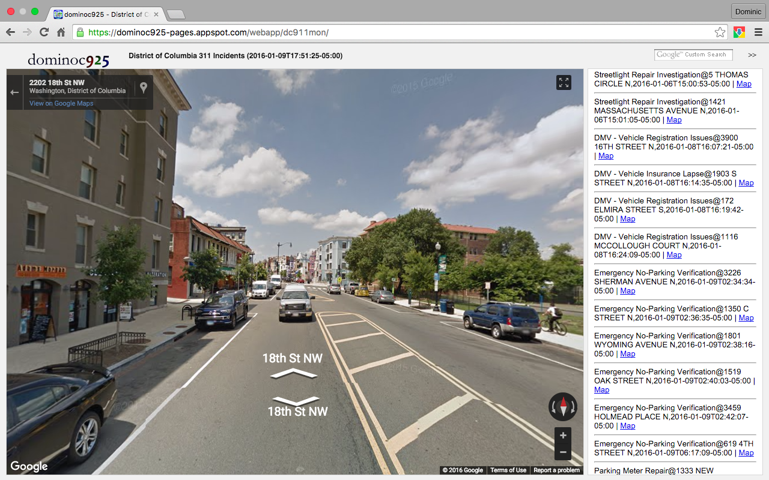Open View on Google Maps link

pyautogui.click(x=61, y=103)
